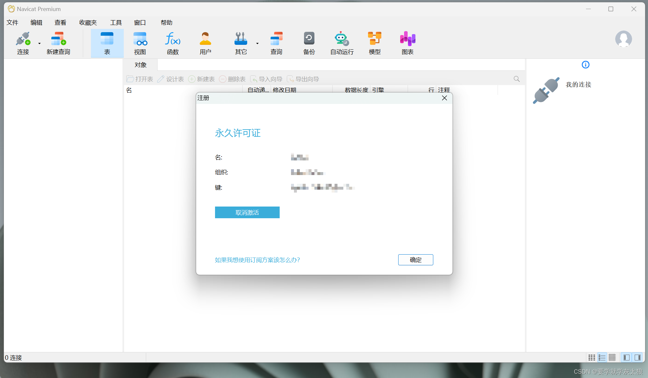This screenshot has height=378, width=648.
Task: Click 新建表 in object toolbar
Action: 201,79
